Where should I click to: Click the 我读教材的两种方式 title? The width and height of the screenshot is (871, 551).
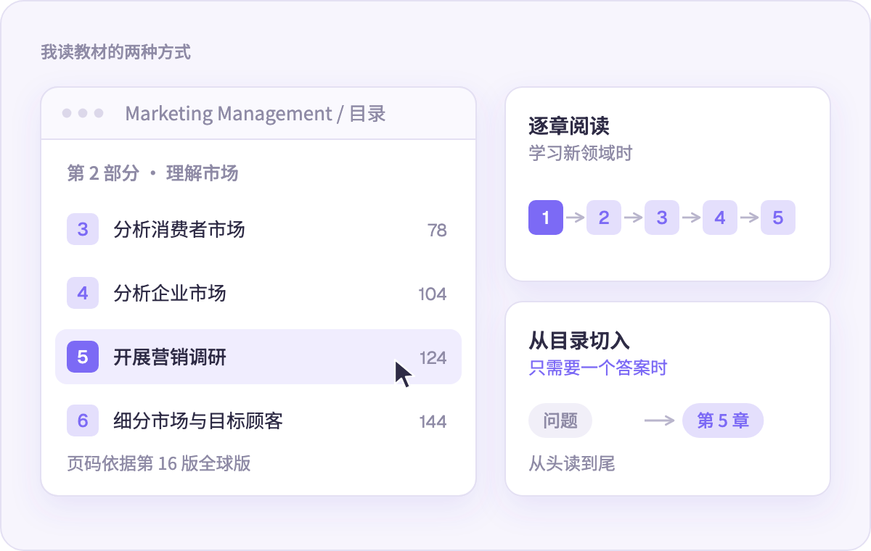coord(116,52)
